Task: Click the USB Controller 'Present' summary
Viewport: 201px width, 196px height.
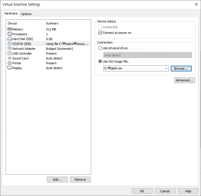Action: pos(51,53)
